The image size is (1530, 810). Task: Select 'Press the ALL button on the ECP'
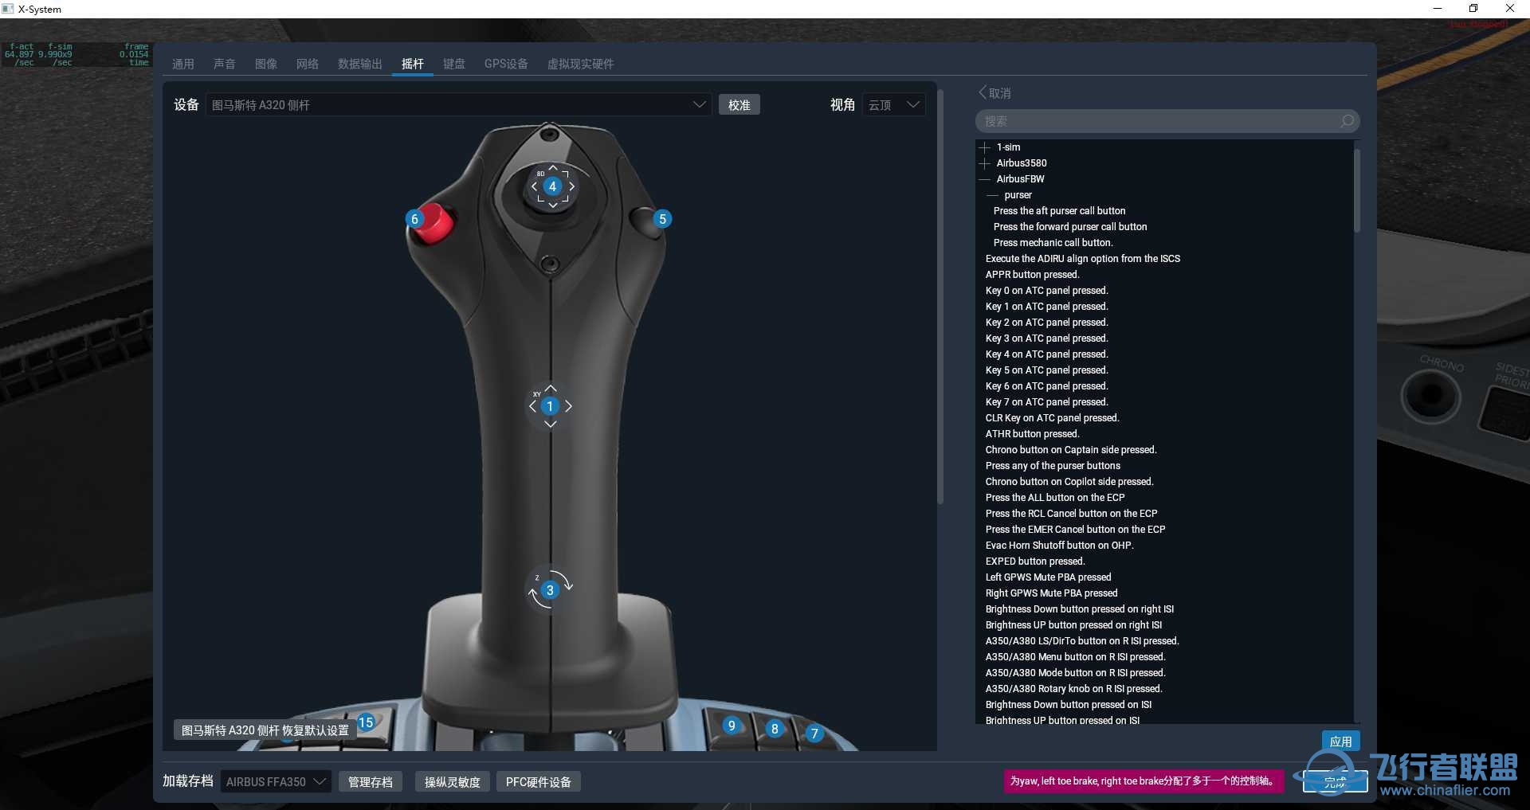tap(1055, 498)
